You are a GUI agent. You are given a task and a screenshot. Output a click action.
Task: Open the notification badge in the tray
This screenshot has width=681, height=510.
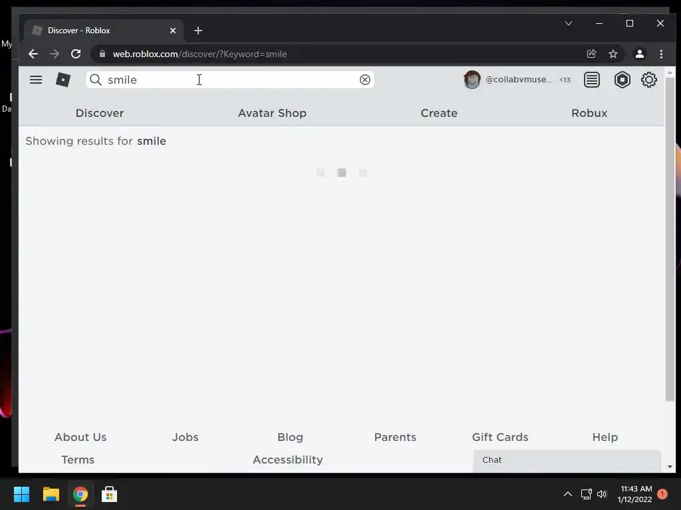662,494
